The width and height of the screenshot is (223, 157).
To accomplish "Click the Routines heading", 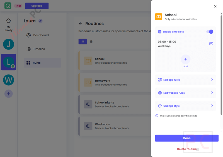I will 94,24.
